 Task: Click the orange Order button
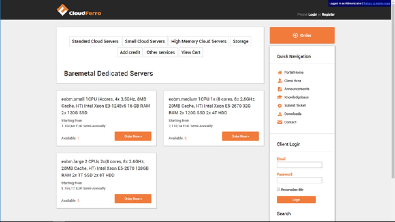point(302,35)
